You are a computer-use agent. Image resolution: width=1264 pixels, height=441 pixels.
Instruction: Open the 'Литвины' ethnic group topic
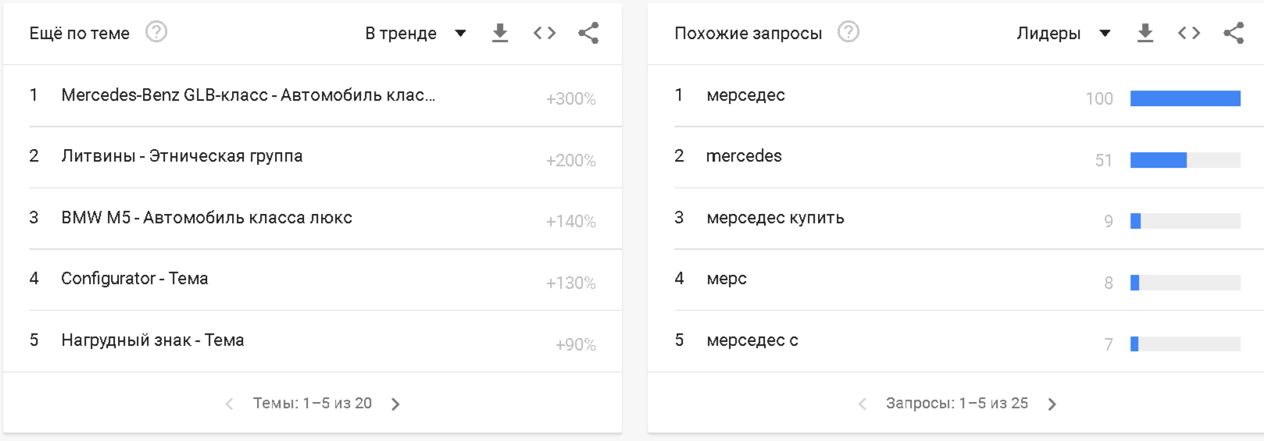coord(182,156)
